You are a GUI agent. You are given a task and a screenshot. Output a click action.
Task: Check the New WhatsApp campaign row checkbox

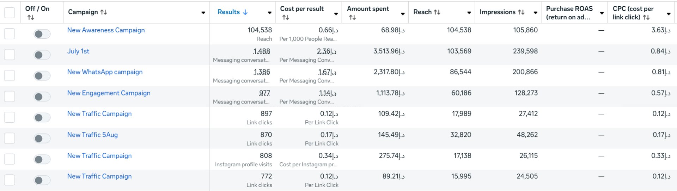[10, 76]
